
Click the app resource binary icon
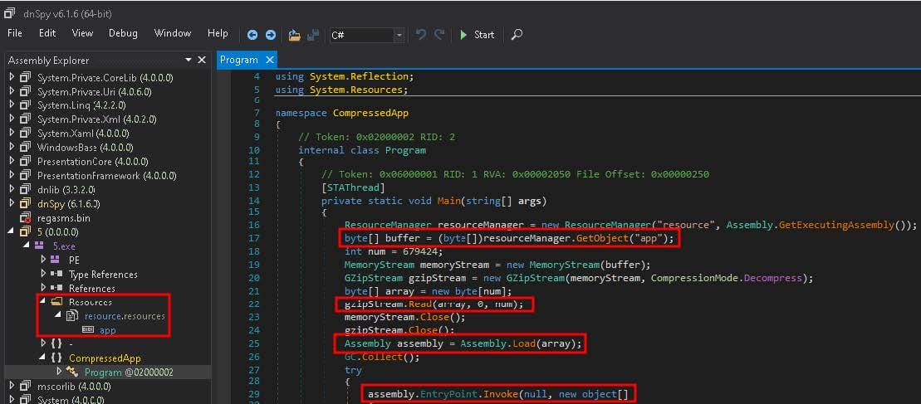click(88, 330)
